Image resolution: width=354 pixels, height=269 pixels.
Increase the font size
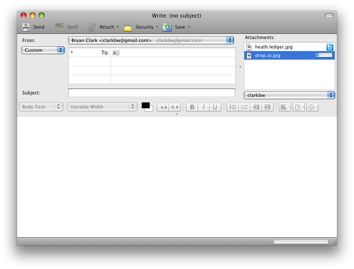tap(174, 107)
